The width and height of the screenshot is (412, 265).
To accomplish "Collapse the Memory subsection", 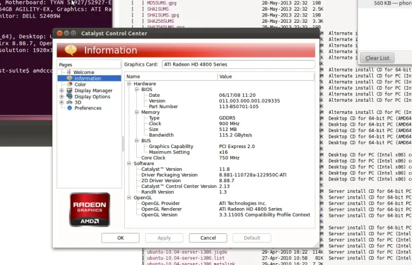I will click(x=137, y=112).
